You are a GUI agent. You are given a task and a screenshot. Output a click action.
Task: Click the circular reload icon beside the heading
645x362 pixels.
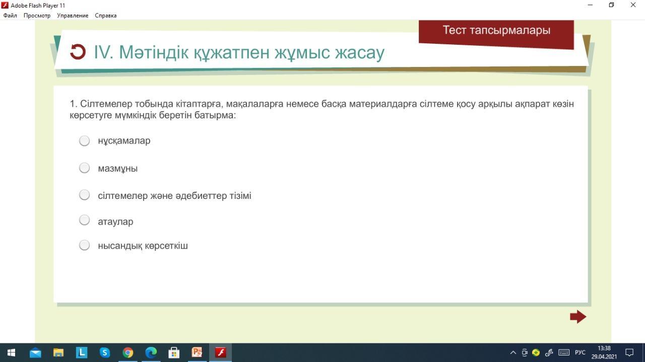(78, 52)
